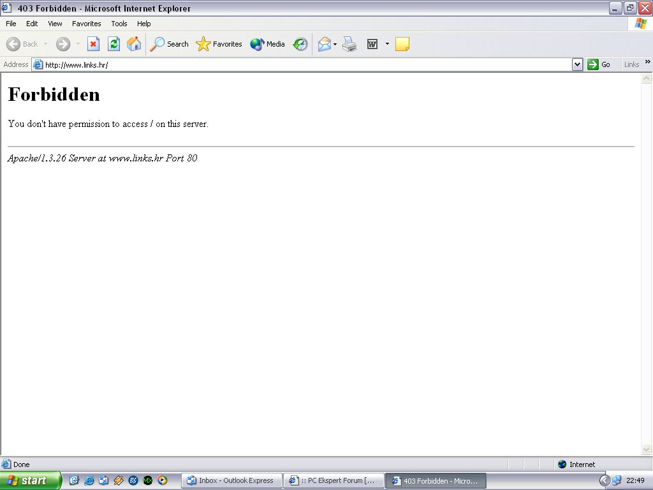Viewport: 653px width, 490px height.
Task: Expand the Mail button dropdown arrow
Action: tap(335, 44)
